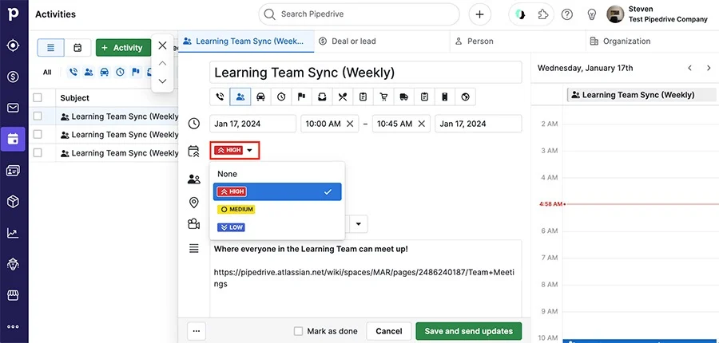Set activity type to flag icon
Image resolution: width=719 pixels, height=343 pixels.
tap(302, 97)
